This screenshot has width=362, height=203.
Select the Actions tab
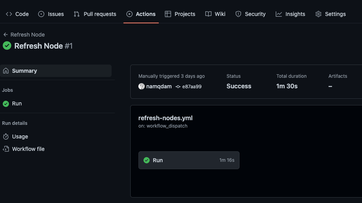click(x=141, y=14)
